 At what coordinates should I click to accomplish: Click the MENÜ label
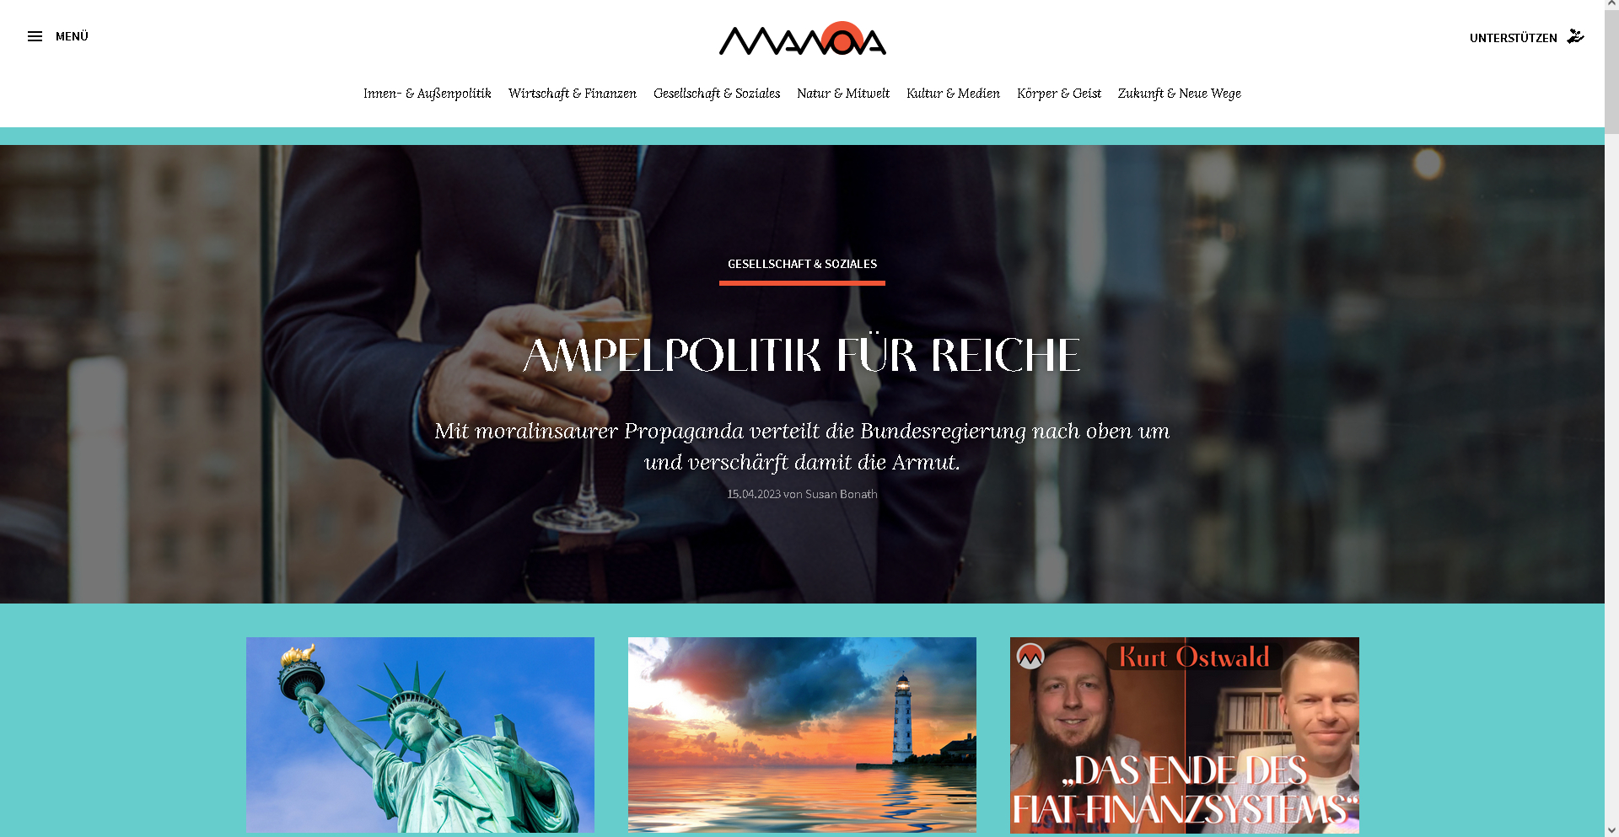pos(72,36)
